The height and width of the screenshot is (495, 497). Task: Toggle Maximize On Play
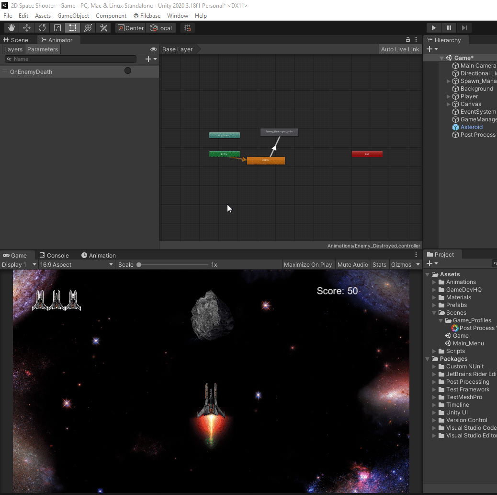pyautogui.click(x=308, y=264)
